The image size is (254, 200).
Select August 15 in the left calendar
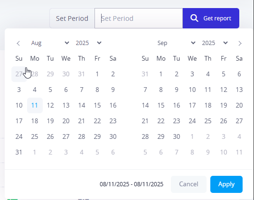click(x=97, y=105)
